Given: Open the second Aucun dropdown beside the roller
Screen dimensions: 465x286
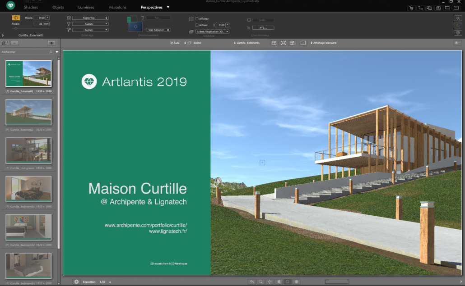Looking at the screenshot, I should pyautogui.click(x=90, y=30).
